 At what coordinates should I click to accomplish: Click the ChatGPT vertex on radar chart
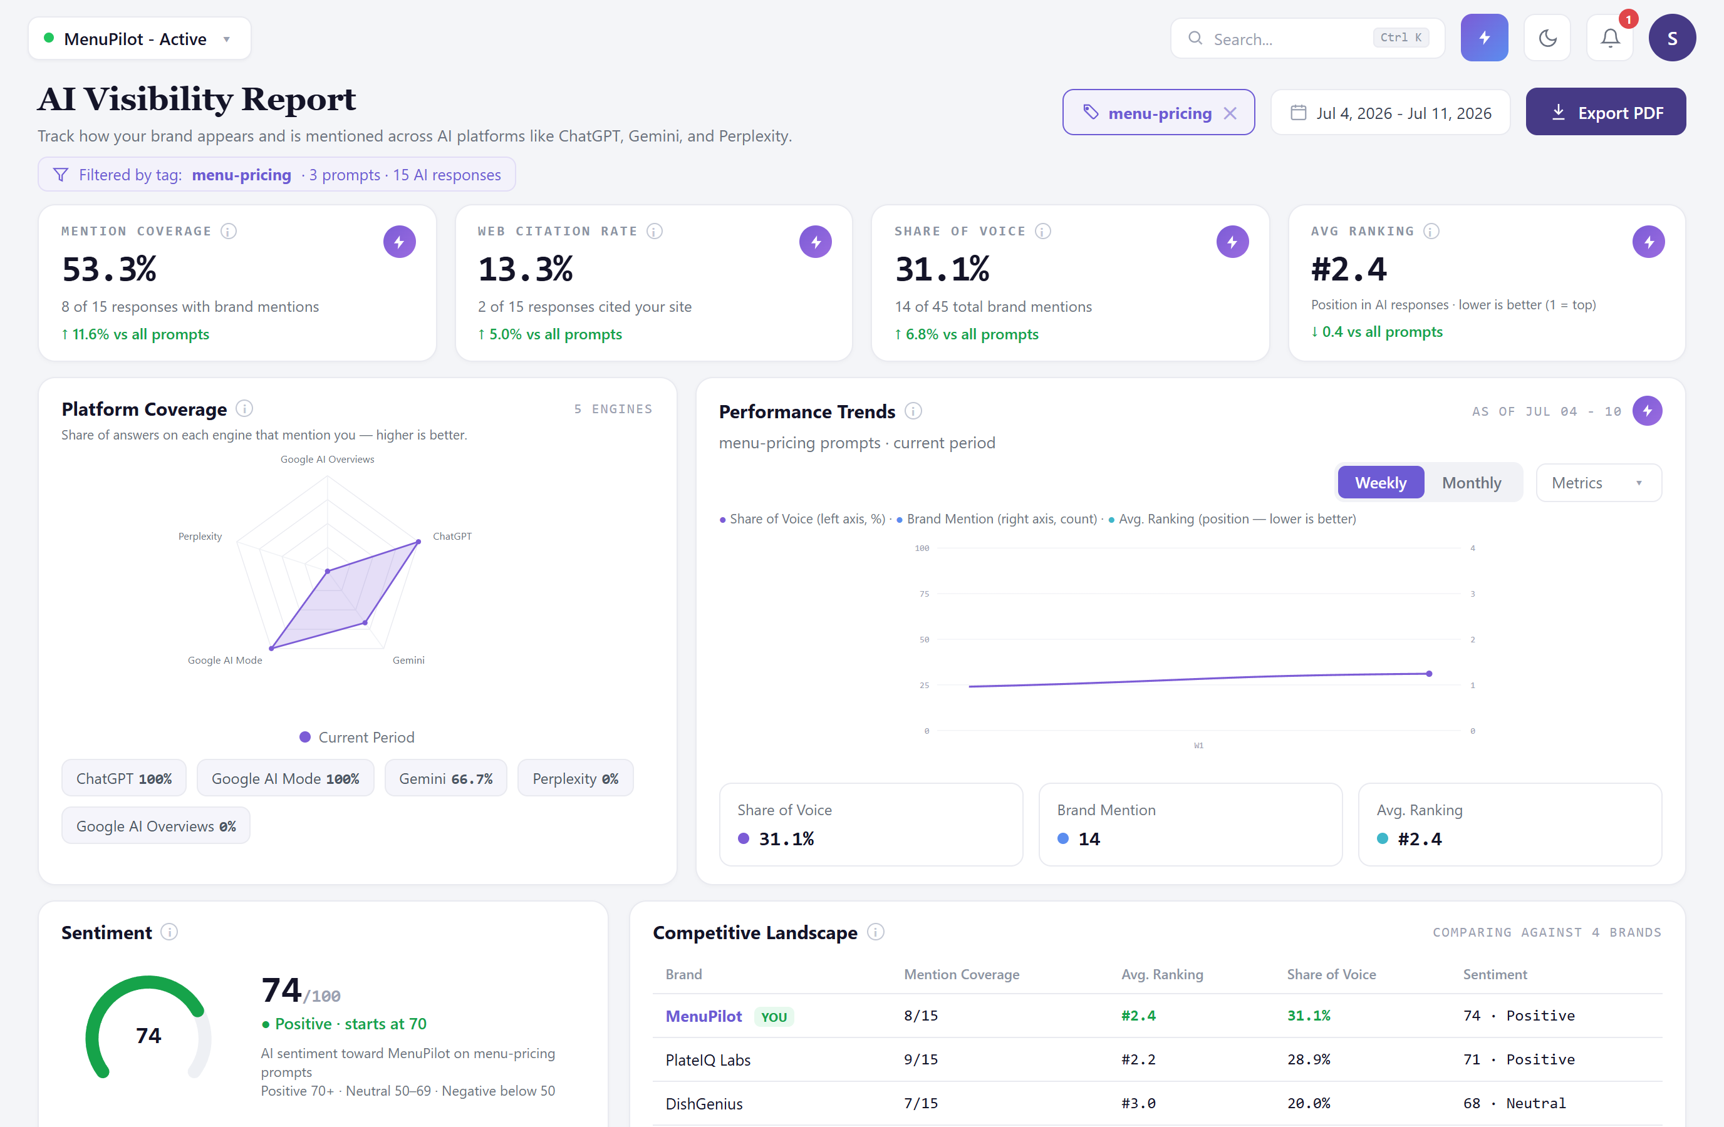(x=418, y=542)
